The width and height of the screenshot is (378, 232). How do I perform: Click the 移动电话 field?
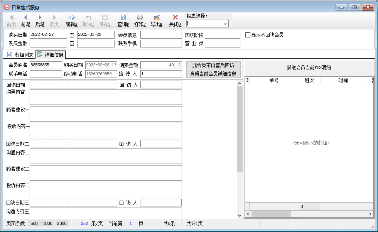point(101,74)
